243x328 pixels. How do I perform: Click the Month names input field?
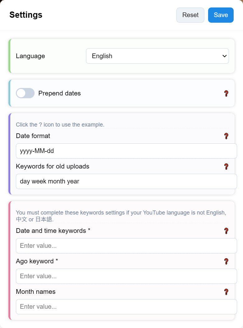pyautogui.click(x=126, y=307)
